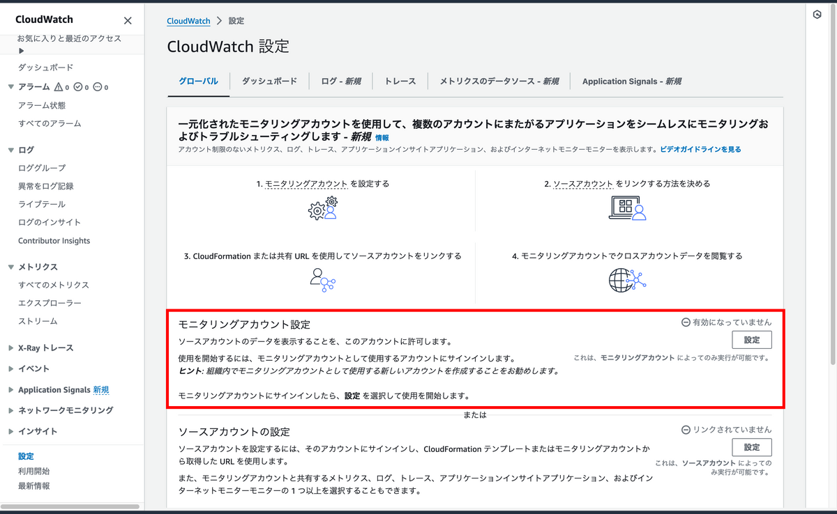The height and width of the screenshot is (514, 837).
Task: Click the リンクされていません status indicator
Action: (727, 430)
